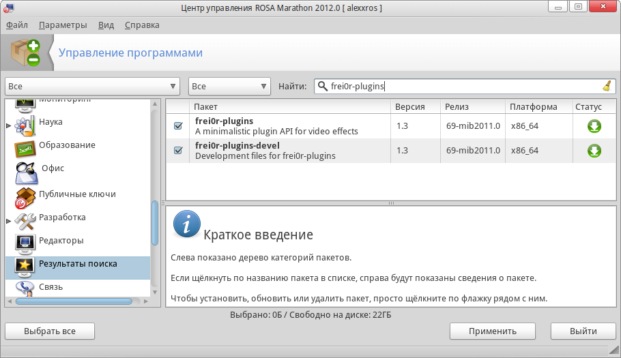The width and height of the screenshot is (621, 358).
Task: Click x86_64 platform in frei0r-plugins-devel row
Action: (x=524, y=150)
